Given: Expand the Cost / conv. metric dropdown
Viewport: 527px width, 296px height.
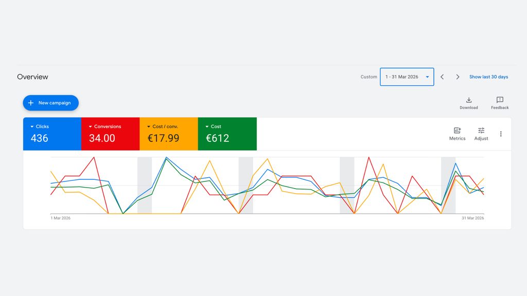Looking at the screenshot, I should pyautogui.click(x=162, y=126).
